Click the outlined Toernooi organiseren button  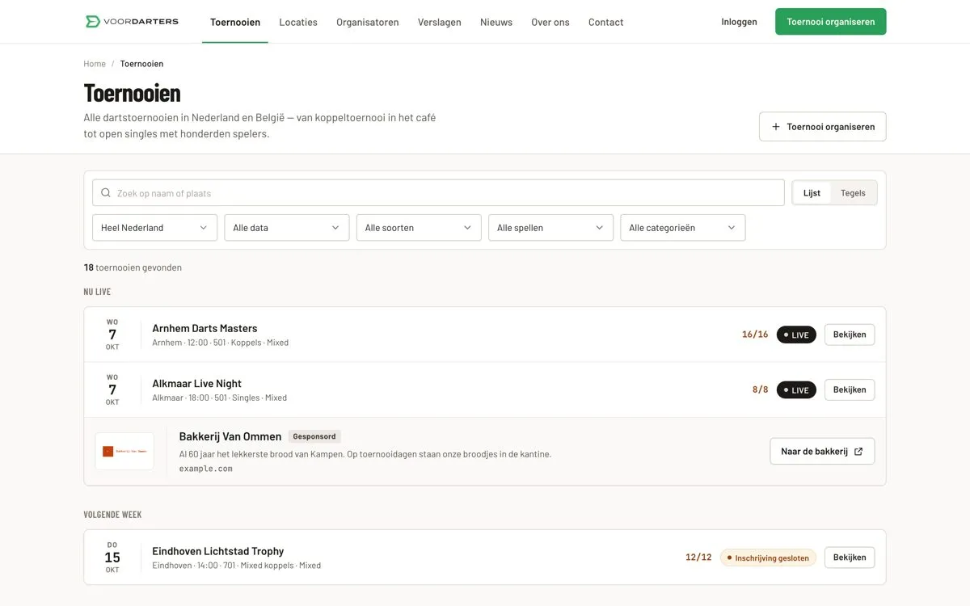click(x=822, y=127)
